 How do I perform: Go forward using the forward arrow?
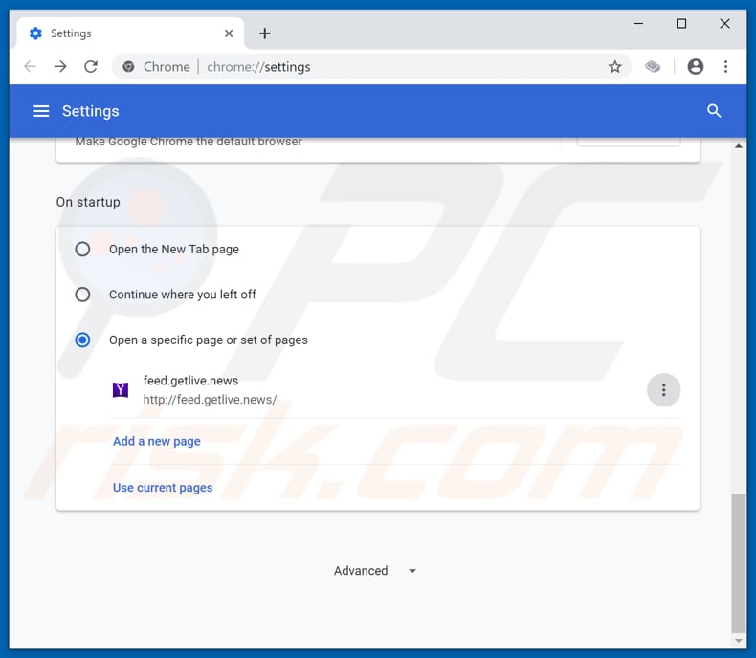60,67
